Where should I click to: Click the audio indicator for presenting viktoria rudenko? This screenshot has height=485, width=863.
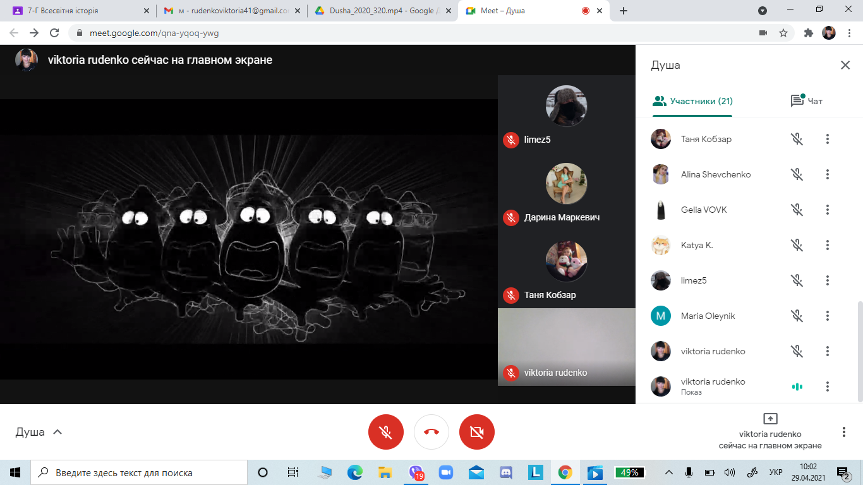[797, 386]
